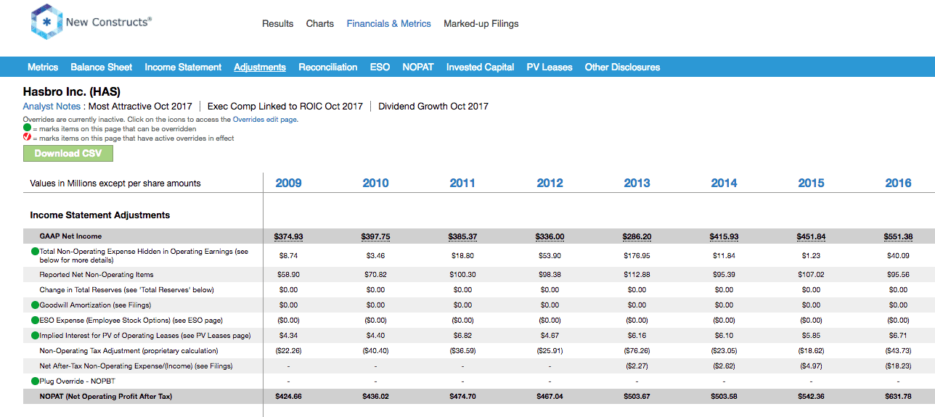Click the ($76.26) tax adjustment value
The height and width of the screenshot is (417, 935).
click(637, 351)
